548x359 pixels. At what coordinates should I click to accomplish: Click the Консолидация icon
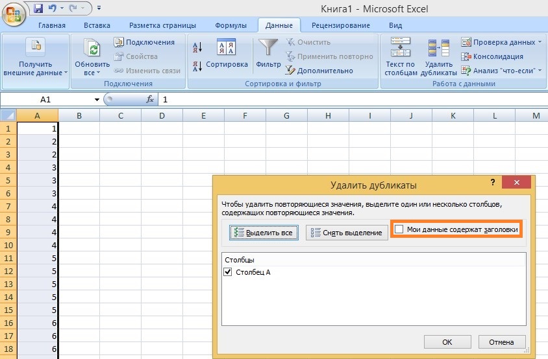click(x=466, y=56)
